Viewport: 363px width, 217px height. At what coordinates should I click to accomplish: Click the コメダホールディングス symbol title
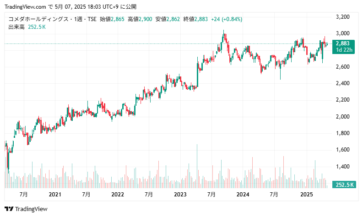pyautogui.click(x=38, y=19)
